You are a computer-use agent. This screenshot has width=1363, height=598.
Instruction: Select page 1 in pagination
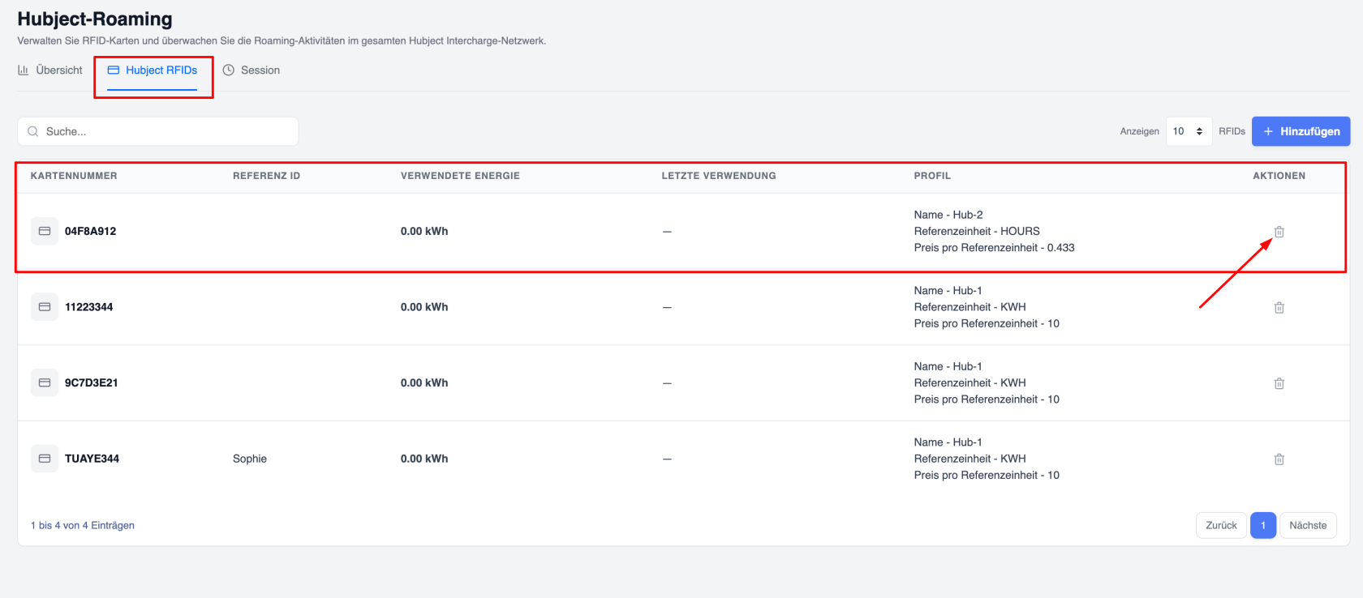coord(1263,525)
